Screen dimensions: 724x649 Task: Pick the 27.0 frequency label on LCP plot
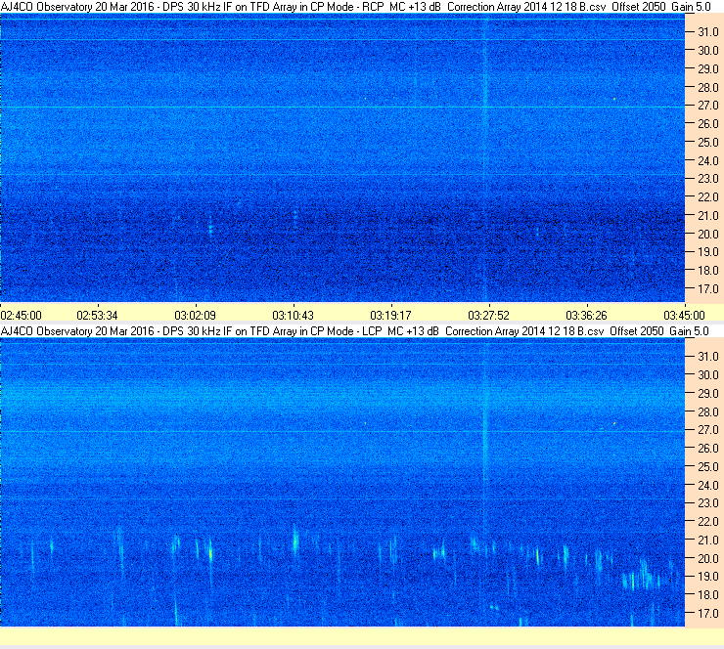point(708,430)
